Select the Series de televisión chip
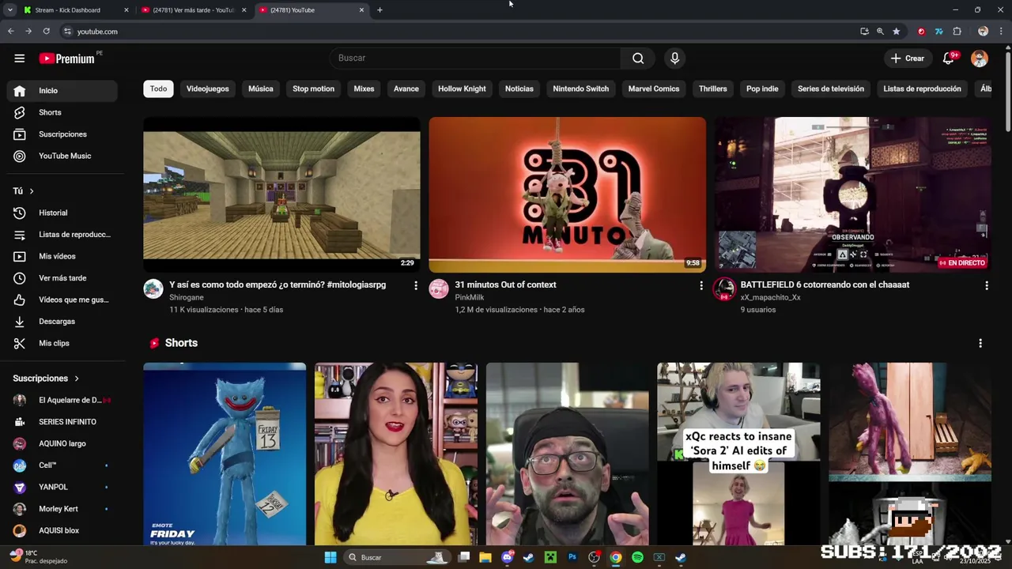Screen dimensions: 1012x569 (x=831, y=89)
